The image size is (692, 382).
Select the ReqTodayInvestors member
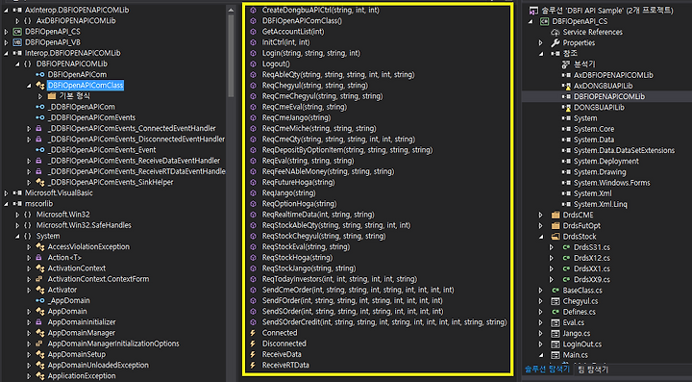[339, 279]
